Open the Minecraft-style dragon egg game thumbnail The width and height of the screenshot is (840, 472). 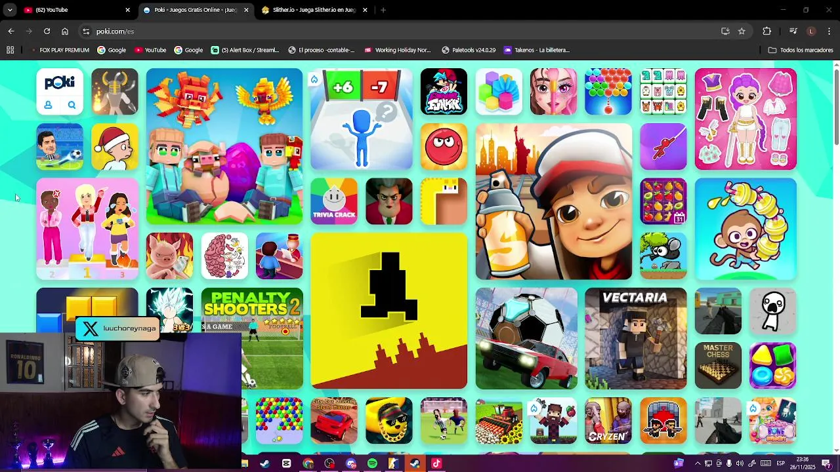point(224,146)
